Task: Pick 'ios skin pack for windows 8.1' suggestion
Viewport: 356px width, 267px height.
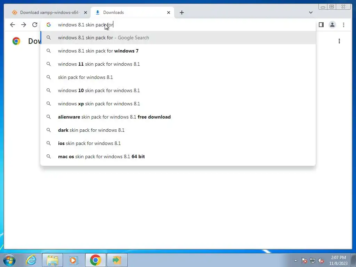Action: (178, 143)
